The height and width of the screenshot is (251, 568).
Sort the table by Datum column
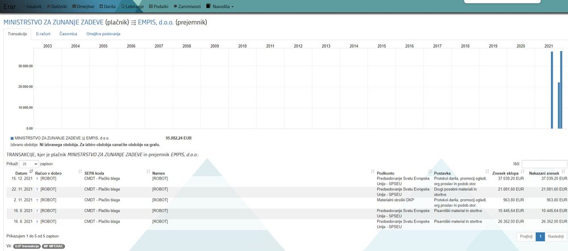coord(21,172)
